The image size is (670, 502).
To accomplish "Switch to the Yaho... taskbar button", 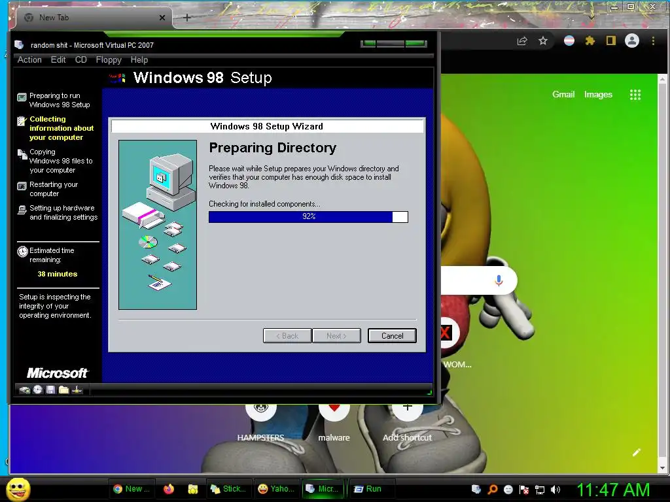I will pos(277,489).
